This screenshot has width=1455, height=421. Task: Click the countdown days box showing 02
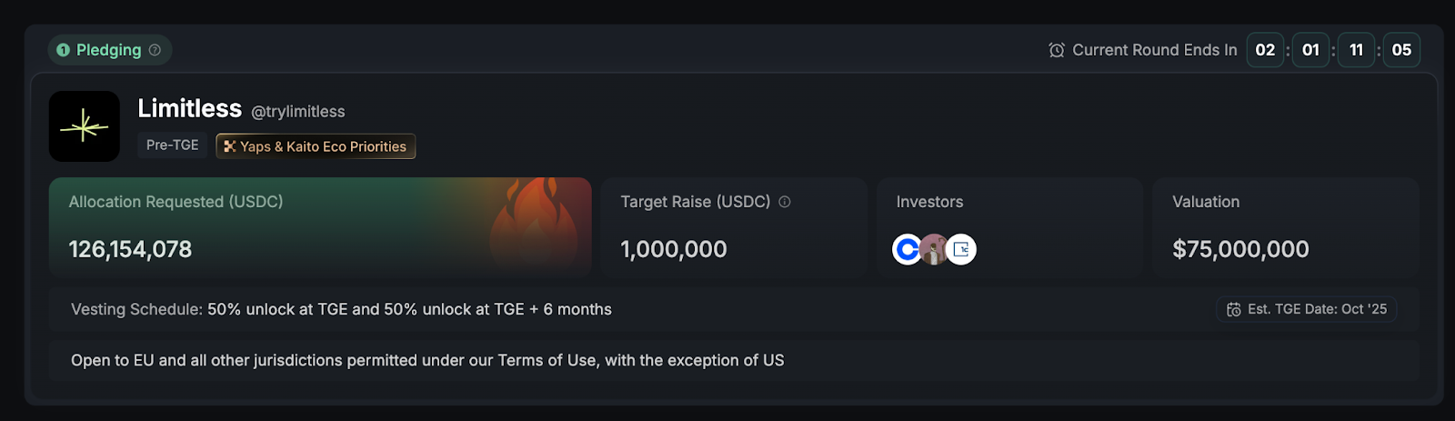pos(1265,50)
